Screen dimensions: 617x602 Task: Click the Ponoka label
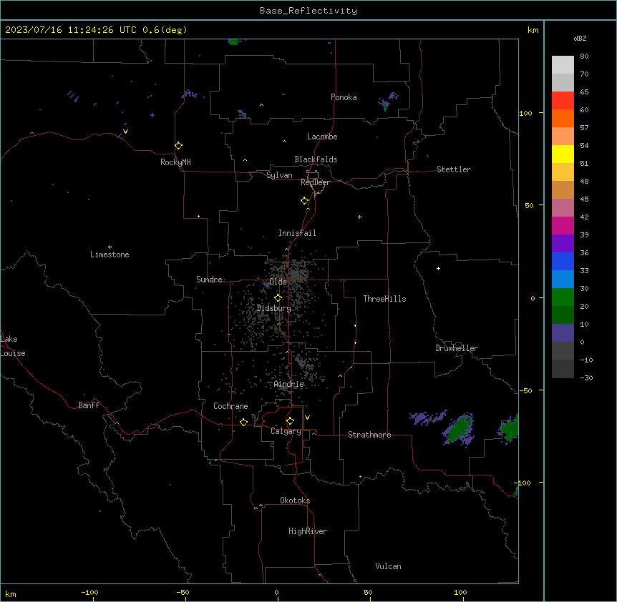(x=344, y=97)
